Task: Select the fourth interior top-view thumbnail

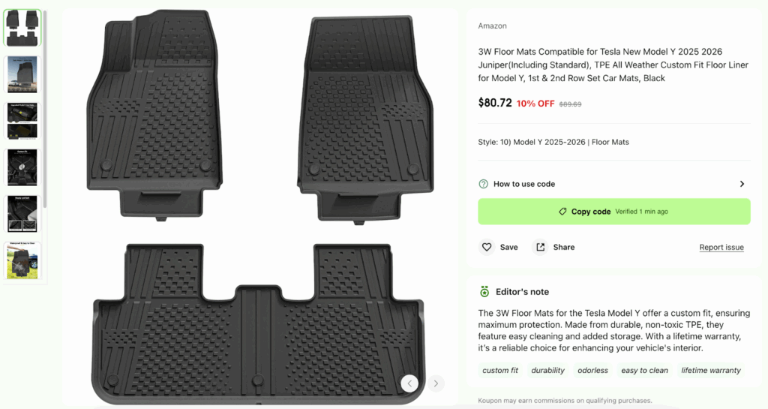Action: pyautogui.click(x=22, y=167)
